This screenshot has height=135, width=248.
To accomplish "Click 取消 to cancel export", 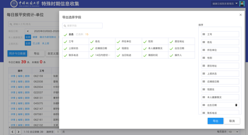I will [232, 121].
